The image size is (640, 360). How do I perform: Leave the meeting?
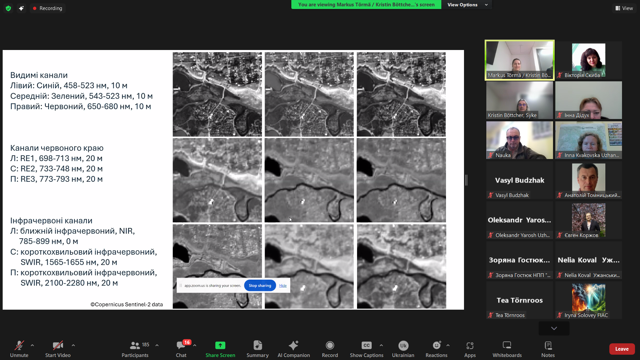click(x=622, y=349)
